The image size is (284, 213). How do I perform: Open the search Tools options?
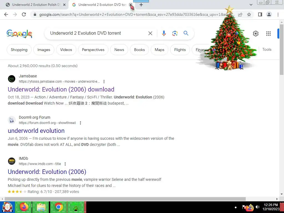pos(267,49)
